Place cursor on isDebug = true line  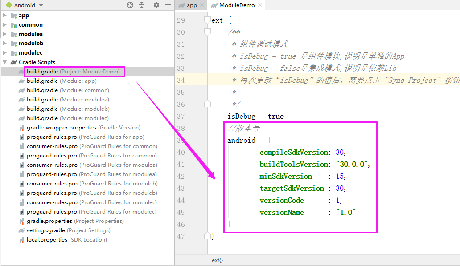[x=255, y=117]
